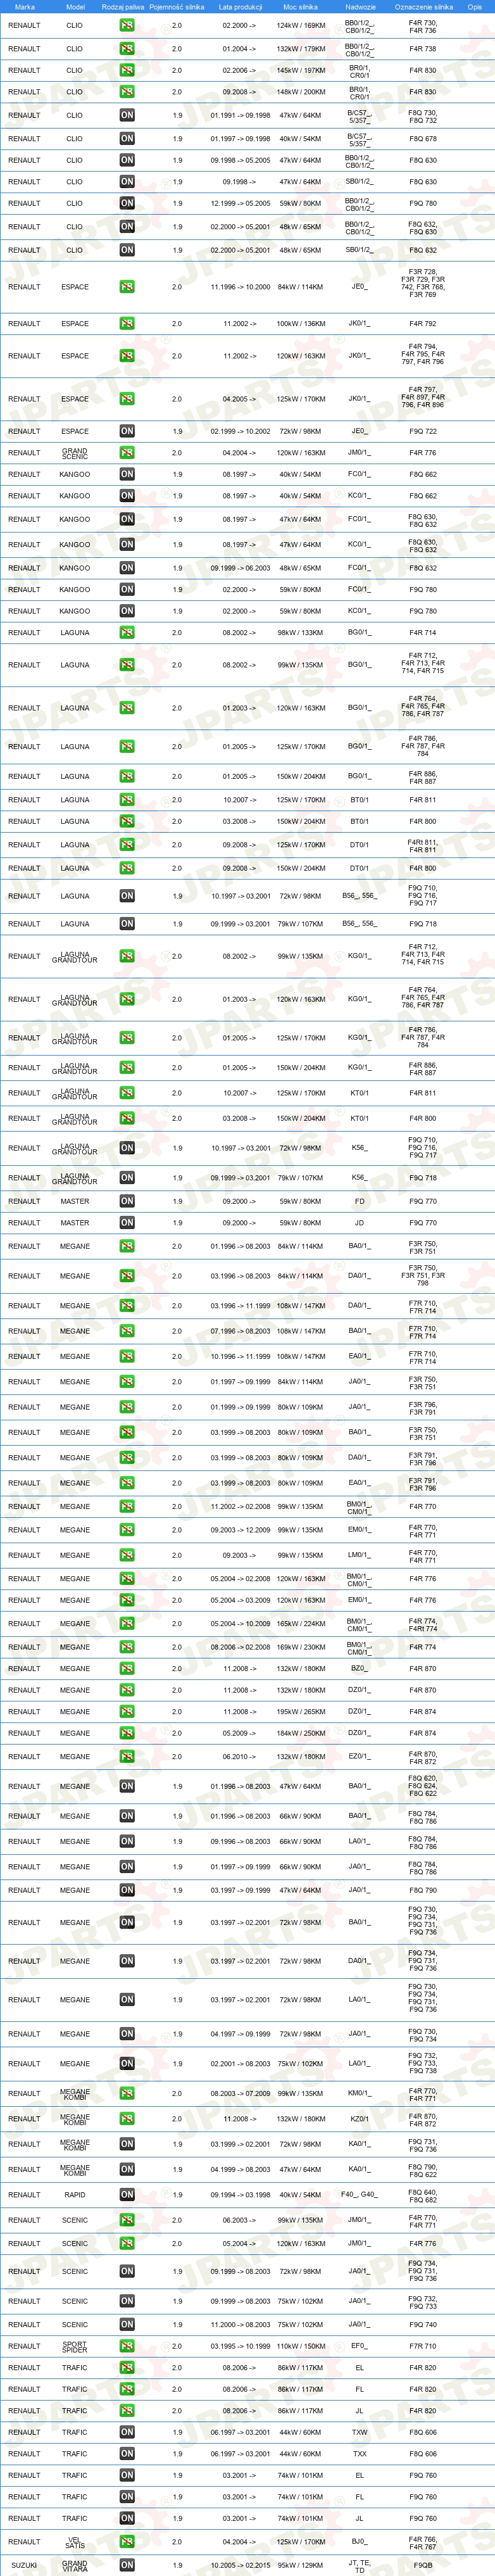Click the petrol icon in the Espace F4R 792 row
Viewport: 495px width, 2576px height.
pyautogui.click(x=127, y=323)
